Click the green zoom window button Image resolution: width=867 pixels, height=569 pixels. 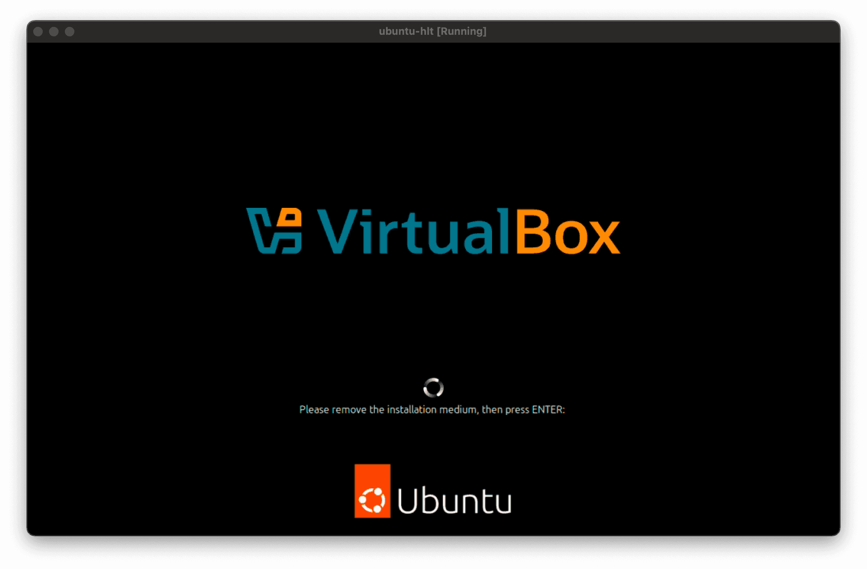(x=70, y=32)
